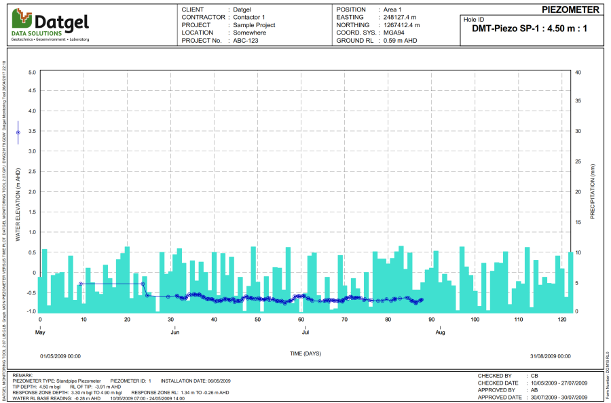Select the start date 01/05/2009 00:00
Viewport: 611px width, 403px height.
(60, 356)
